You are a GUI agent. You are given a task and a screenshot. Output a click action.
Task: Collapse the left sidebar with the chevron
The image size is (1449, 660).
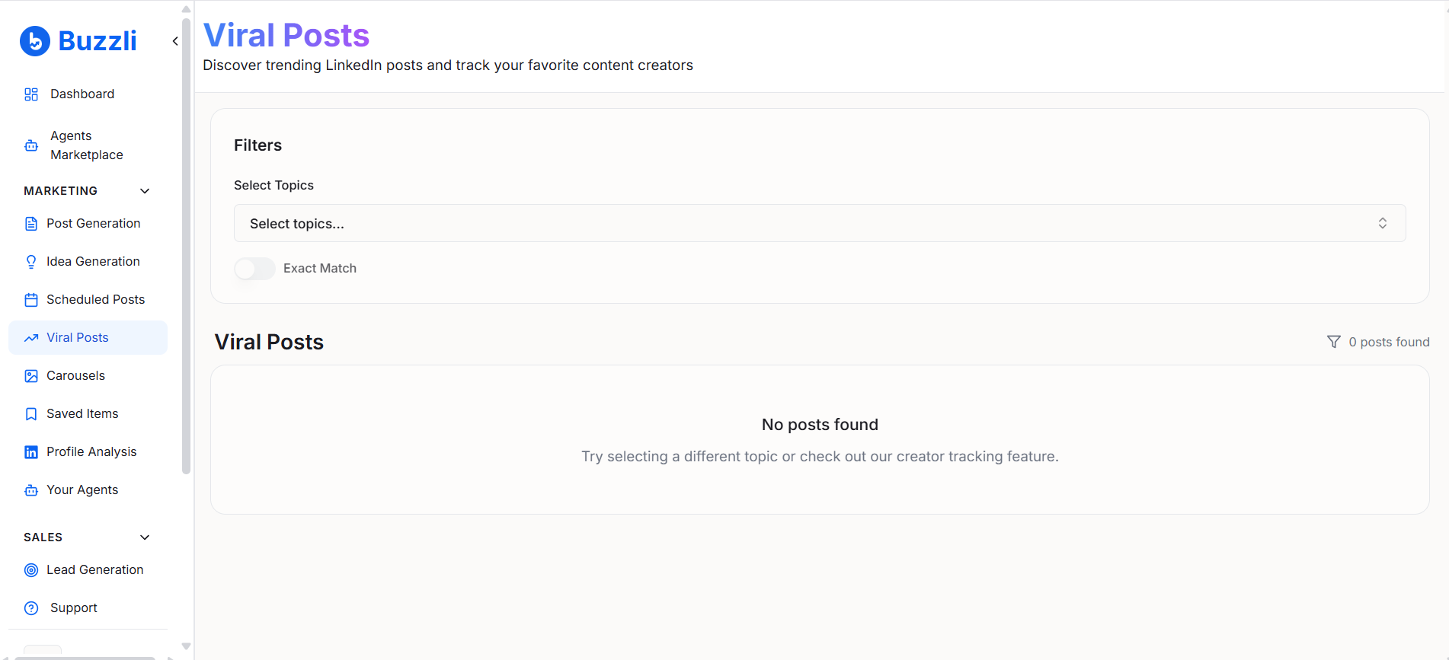(174, 40)
